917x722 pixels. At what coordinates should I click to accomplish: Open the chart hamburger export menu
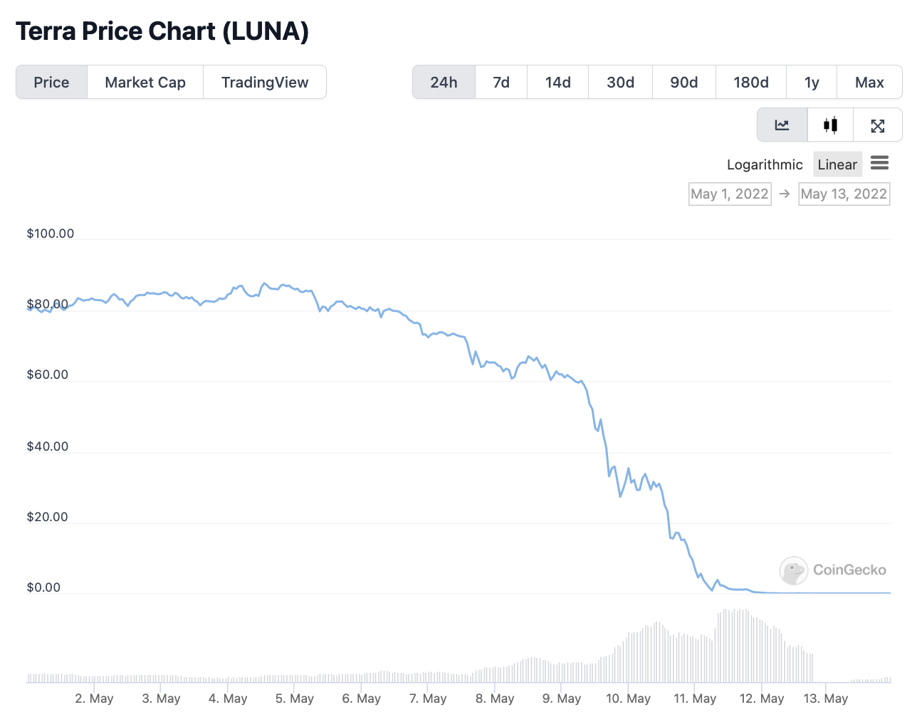(879, 163)
